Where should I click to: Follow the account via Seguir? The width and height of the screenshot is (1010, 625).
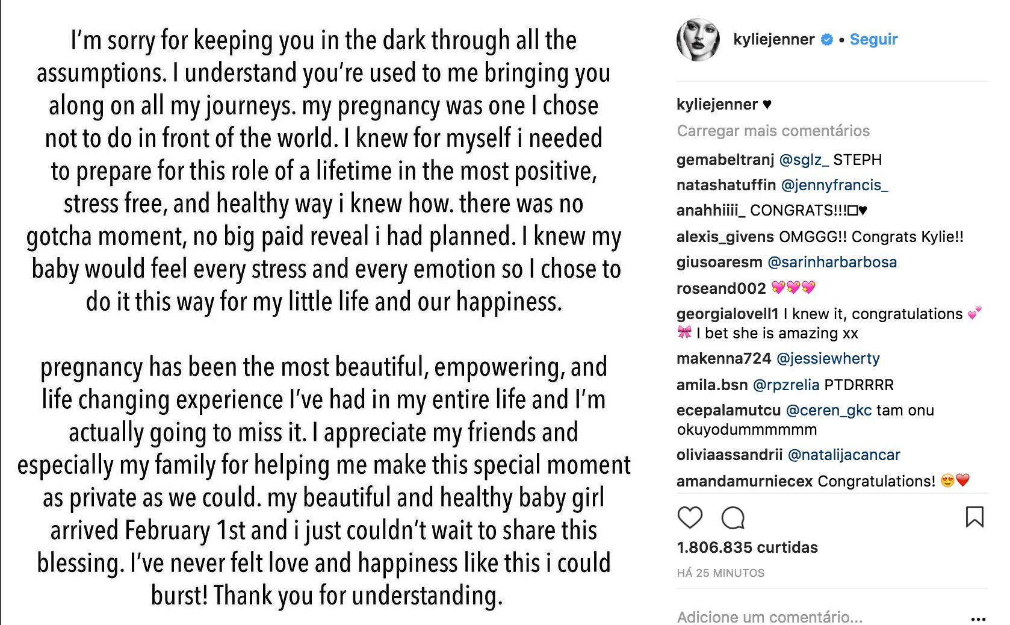pos(873,40)
